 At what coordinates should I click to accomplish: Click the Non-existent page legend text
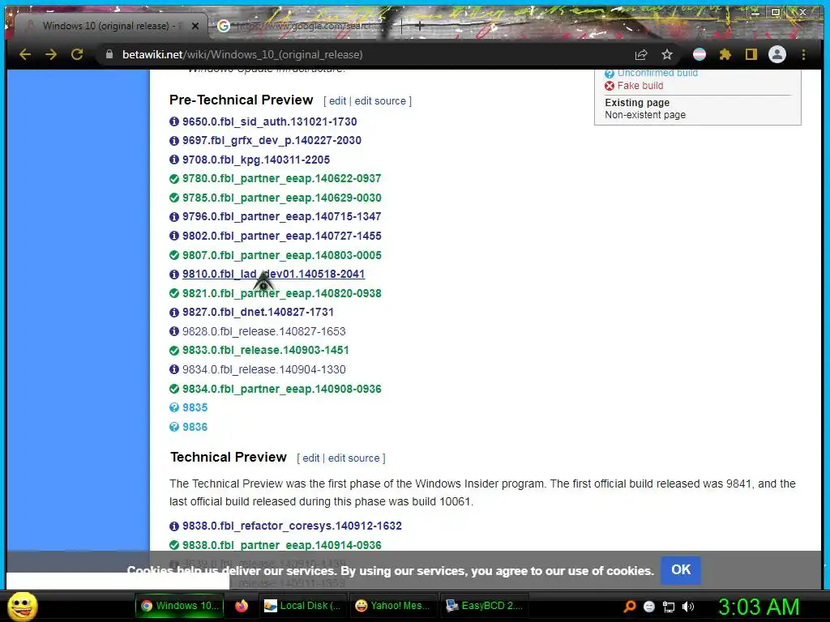point(645,115)
